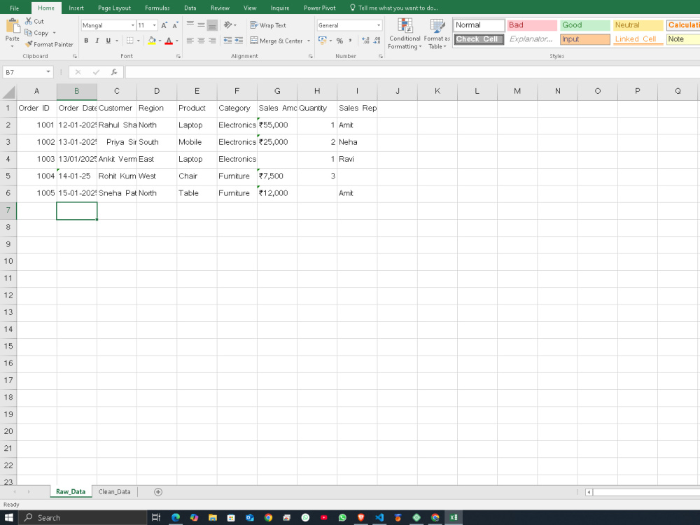Image resolution: width=700 pixels, height=525 pixels.
Task: Increase the indent level
Action: (239, 41)
